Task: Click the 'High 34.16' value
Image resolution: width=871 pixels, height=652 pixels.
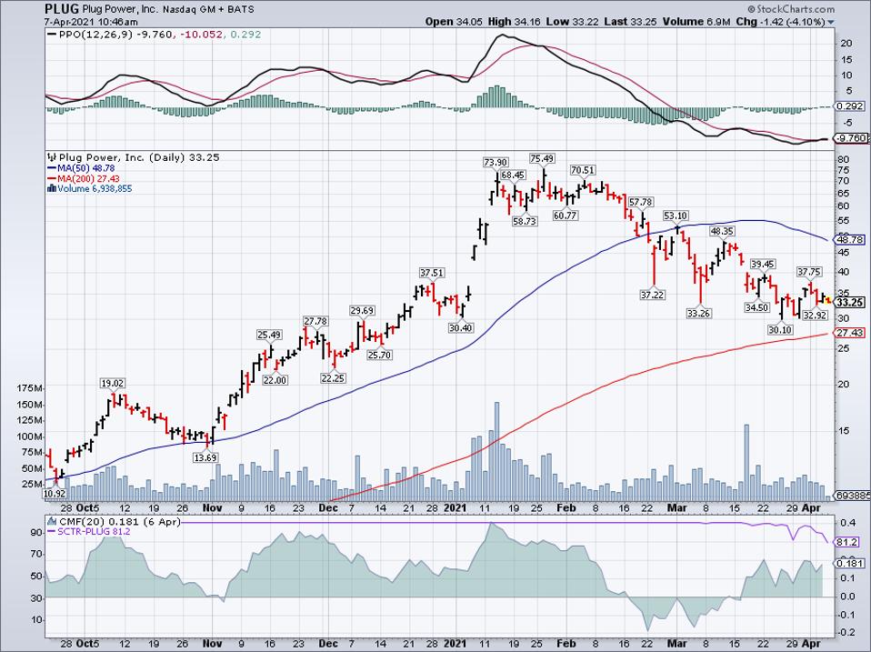Action: pyautogui.click(x=515, y=22)
